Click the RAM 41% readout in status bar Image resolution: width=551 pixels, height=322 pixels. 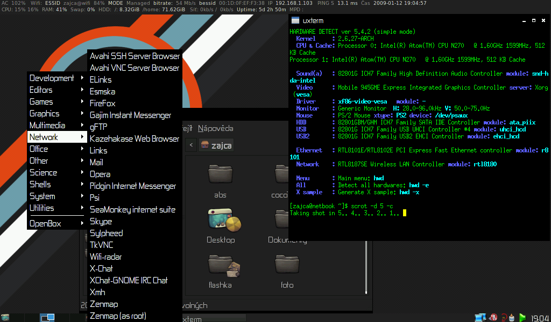coord(55,10)
